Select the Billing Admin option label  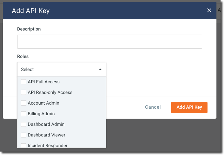click(x=41, y=114)
